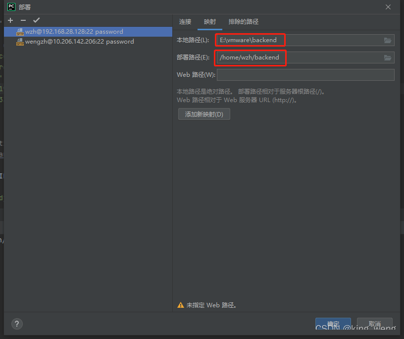
Task: Switch to the 连接 tab
Action: [185, 22]
